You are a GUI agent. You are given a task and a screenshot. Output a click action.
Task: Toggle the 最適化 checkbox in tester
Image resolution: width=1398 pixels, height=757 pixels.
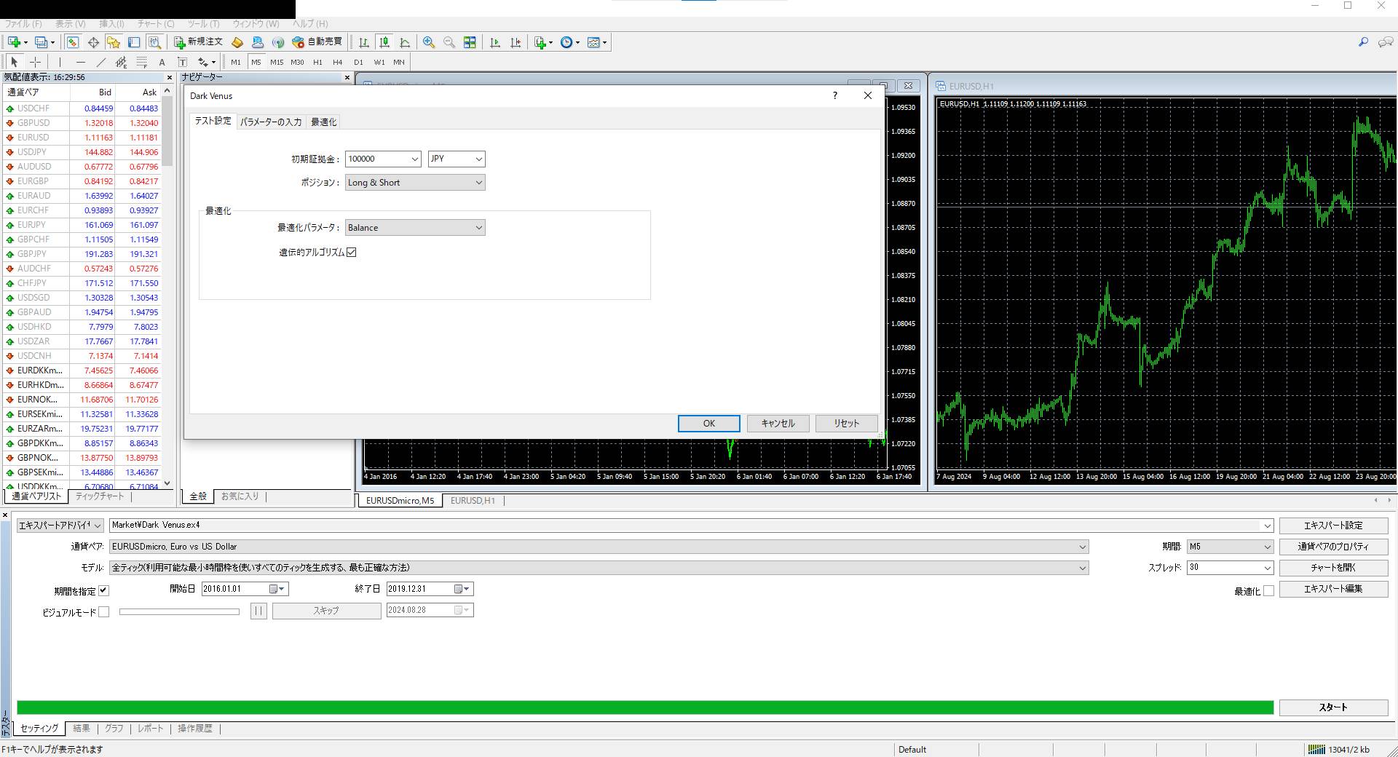[x=1268, y=590]
